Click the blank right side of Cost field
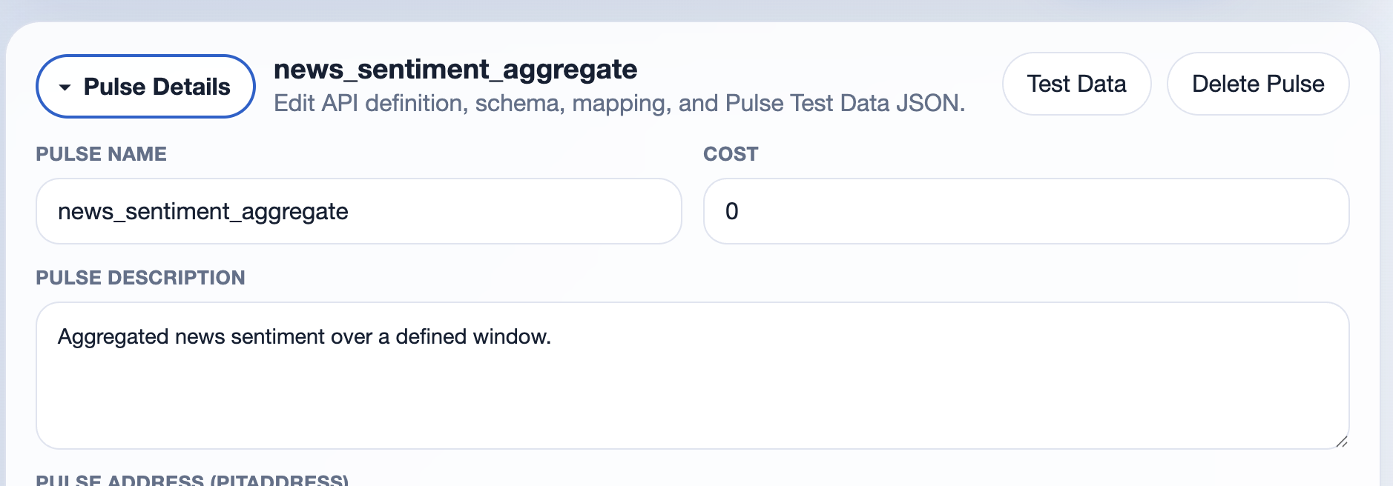The image size is (1393, 486). [1187, 211]
